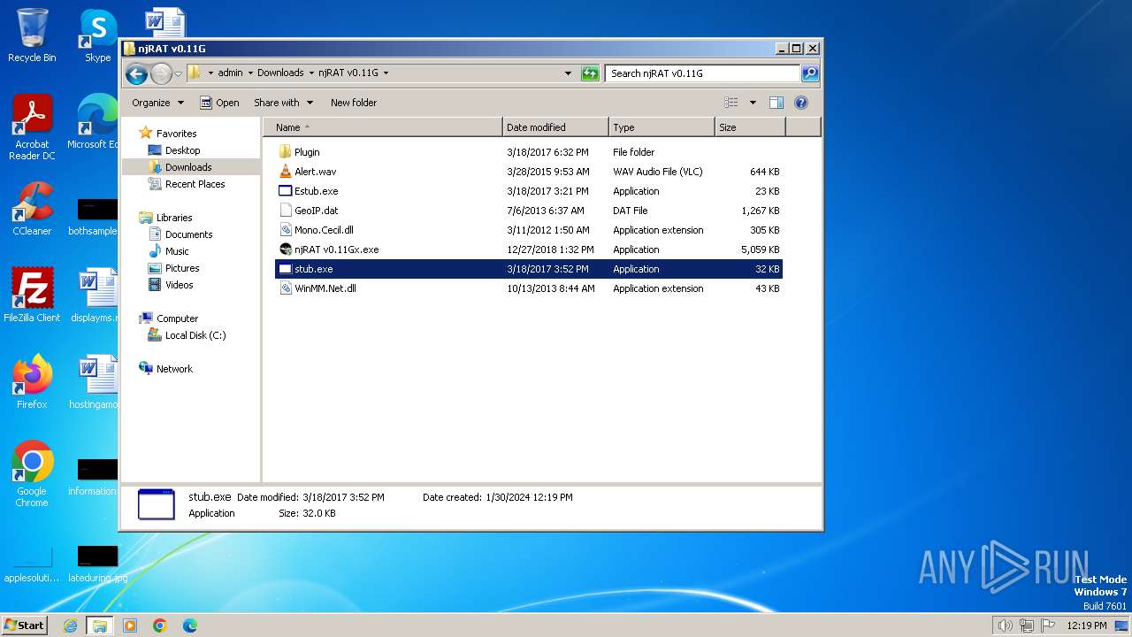Click the Windows Explorer taskbar button
Image resolution: width=1132 pixels, height=637 pixels.
click(x=100, y=625)
